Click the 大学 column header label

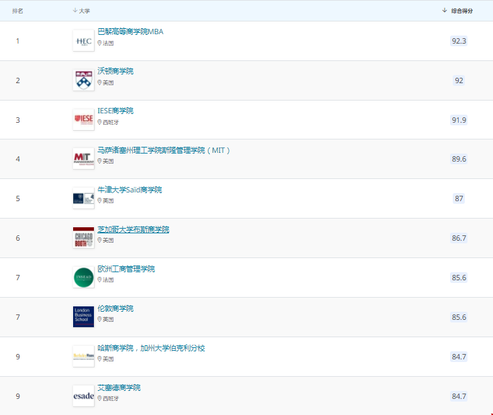point(85,11)
